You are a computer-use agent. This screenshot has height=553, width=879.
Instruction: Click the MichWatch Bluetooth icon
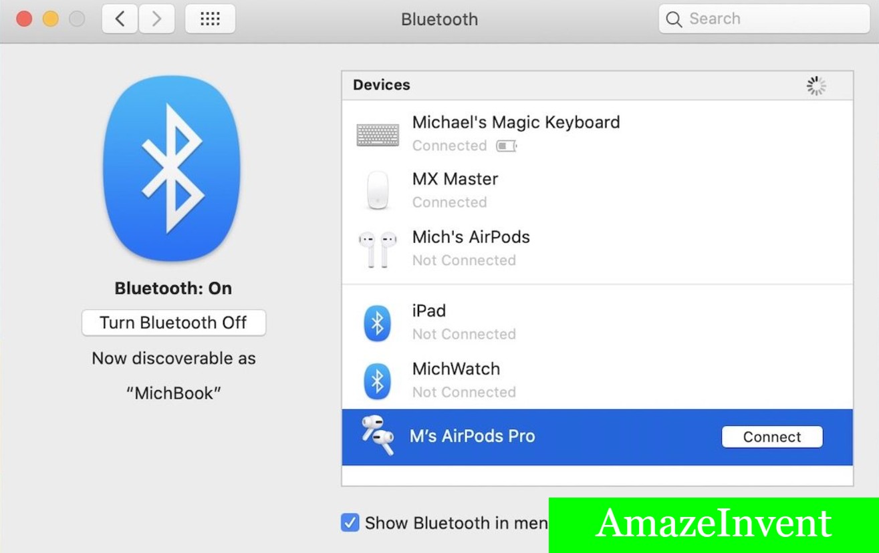pos(378,381)
